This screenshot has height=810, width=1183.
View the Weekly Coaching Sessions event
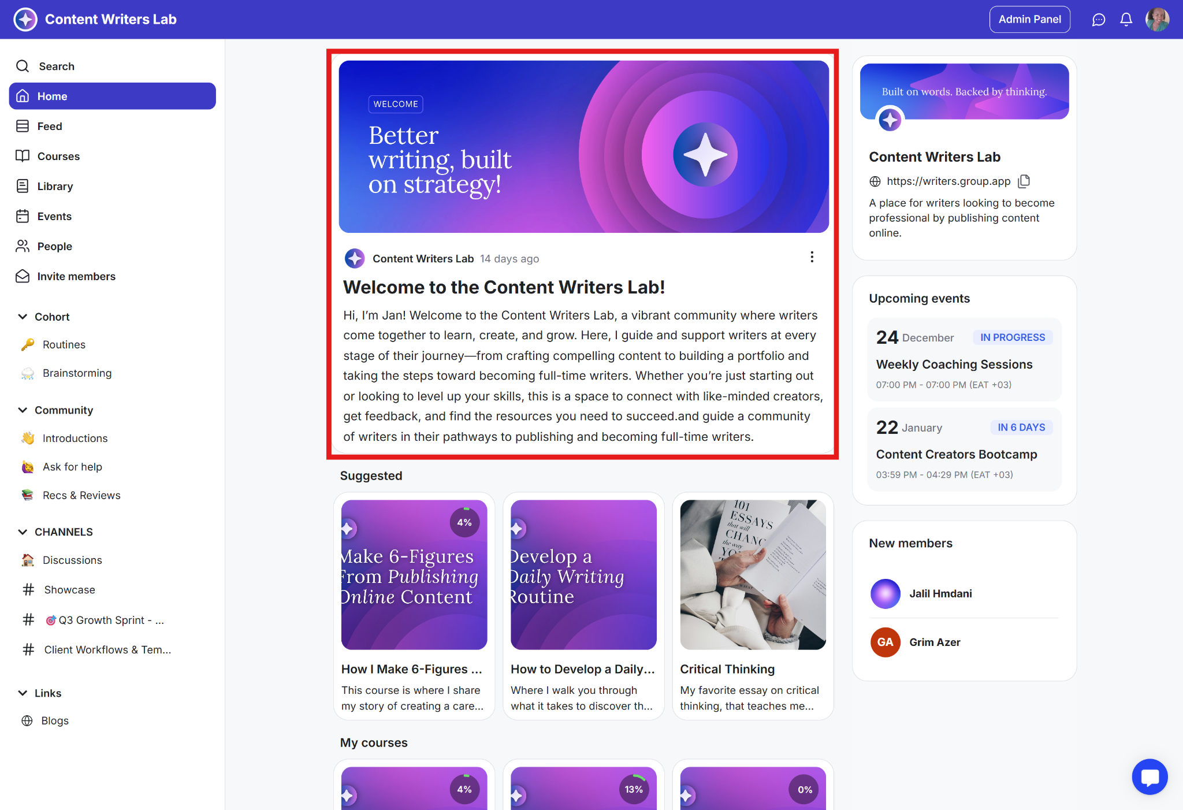(954, 365)
